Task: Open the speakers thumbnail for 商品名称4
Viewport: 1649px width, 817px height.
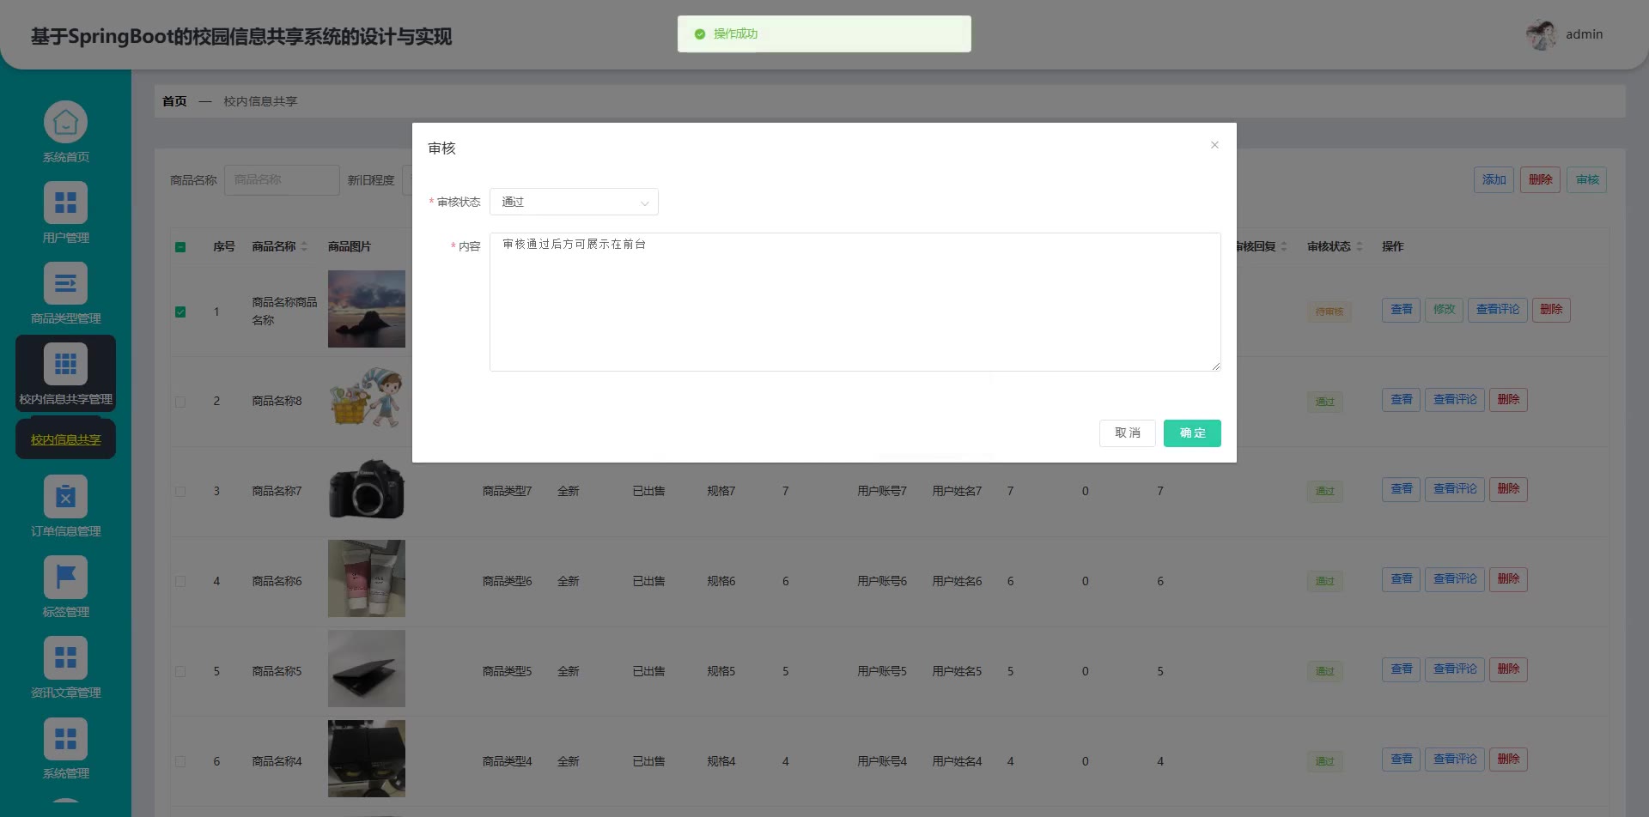Action: coord(367,759)
